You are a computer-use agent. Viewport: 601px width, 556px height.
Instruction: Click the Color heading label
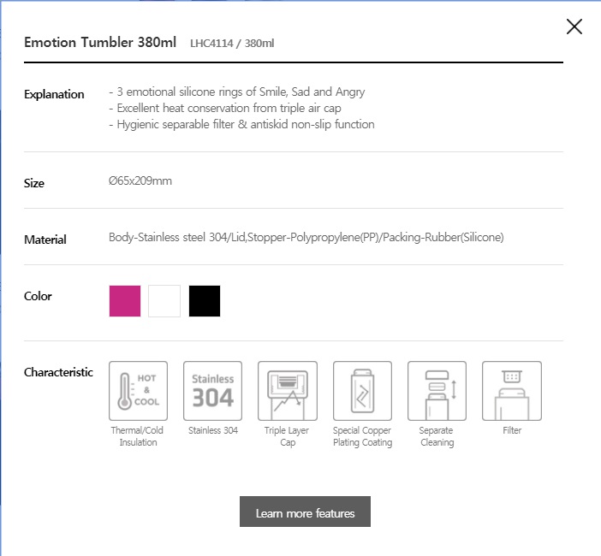coord(39,296)
